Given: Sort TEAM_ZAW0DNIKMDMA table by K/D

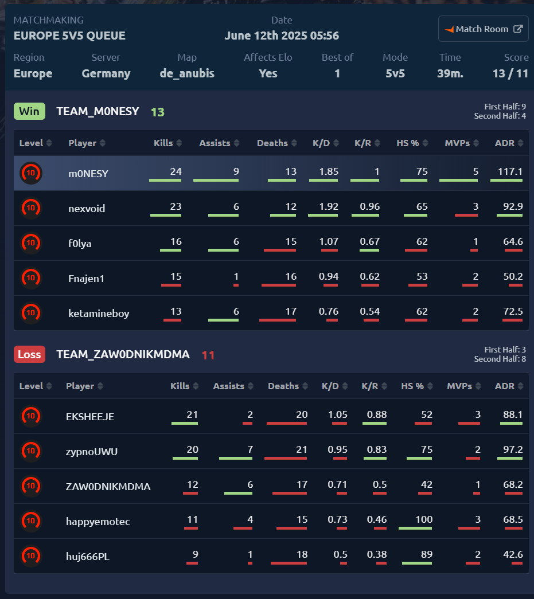Looking at the screenshot, I should pyautogui.click(x=335, y=386).
